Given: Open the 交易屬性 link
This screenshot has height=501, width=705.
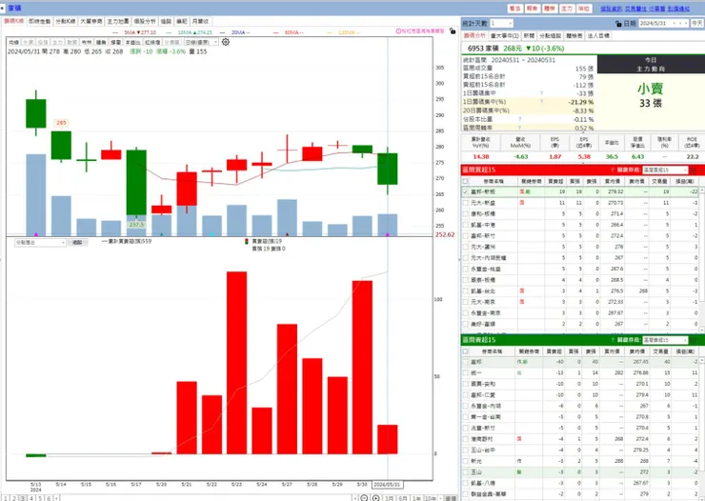Looking at the screenshot, I should [x=635, y=9].
